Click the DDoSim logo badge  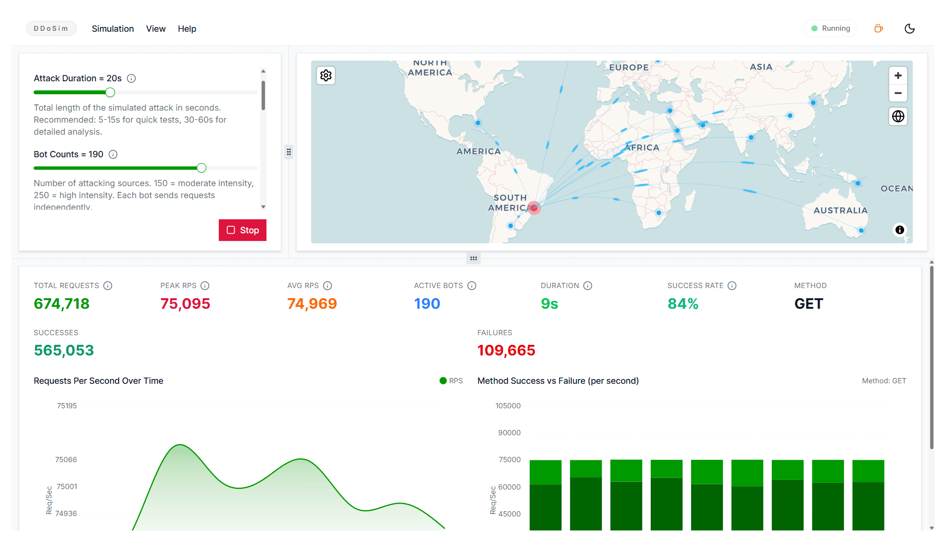coord(51,28)
